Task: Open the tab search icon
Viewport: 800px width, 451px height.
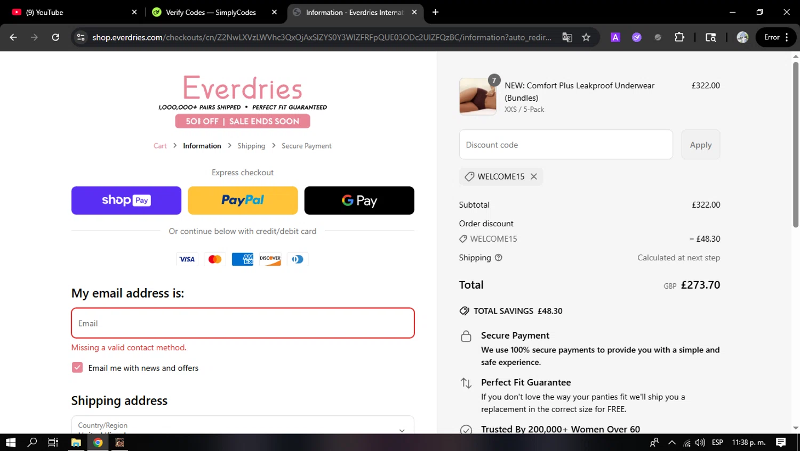Action: coord(710,37)
